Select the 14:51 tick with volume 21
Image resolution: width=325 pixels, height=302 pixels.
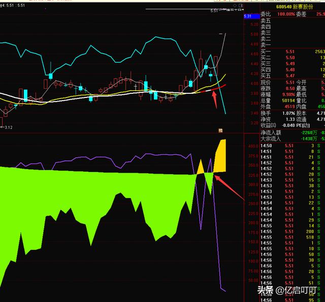point(292,157)
